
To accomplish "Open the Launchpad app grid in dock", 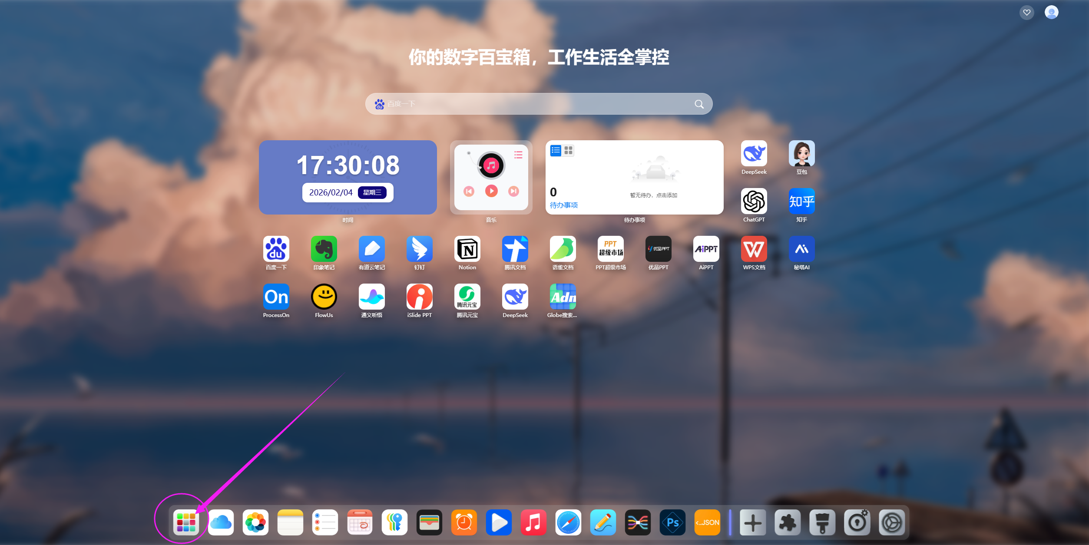I will click(186, 522).
